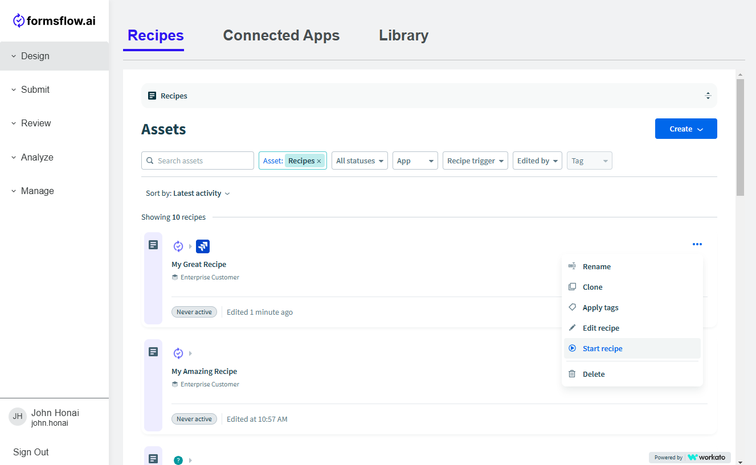Viewport: 756px width, 465px height.
Task: Click the up-down arrows icon in the Recipes bar
Action: point(708,96)
